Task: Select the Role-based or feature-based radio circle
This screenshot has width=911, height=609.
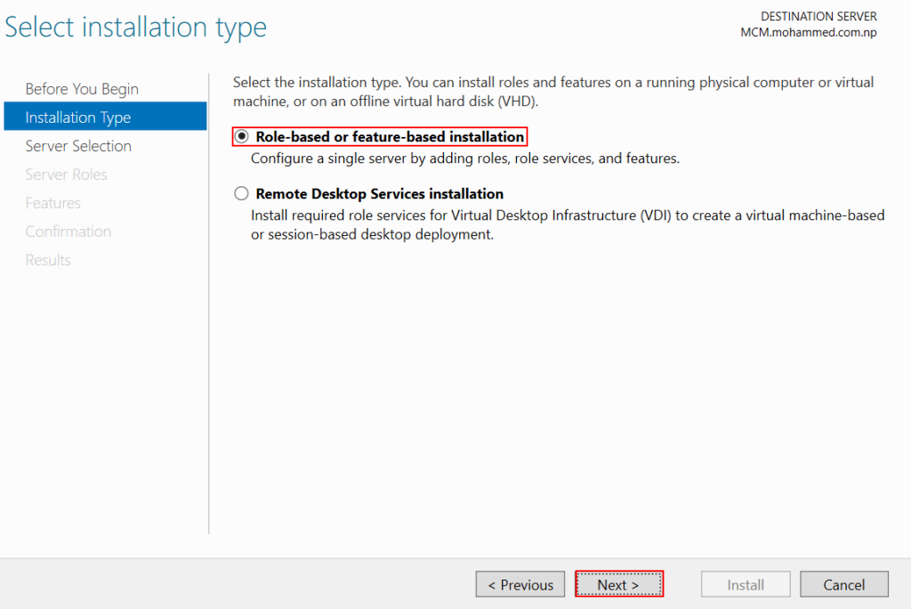Action: 241,137
